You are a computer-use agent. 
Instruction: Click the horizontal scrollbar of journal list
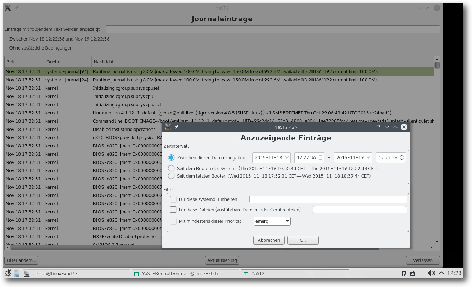[x=195, y=248]
